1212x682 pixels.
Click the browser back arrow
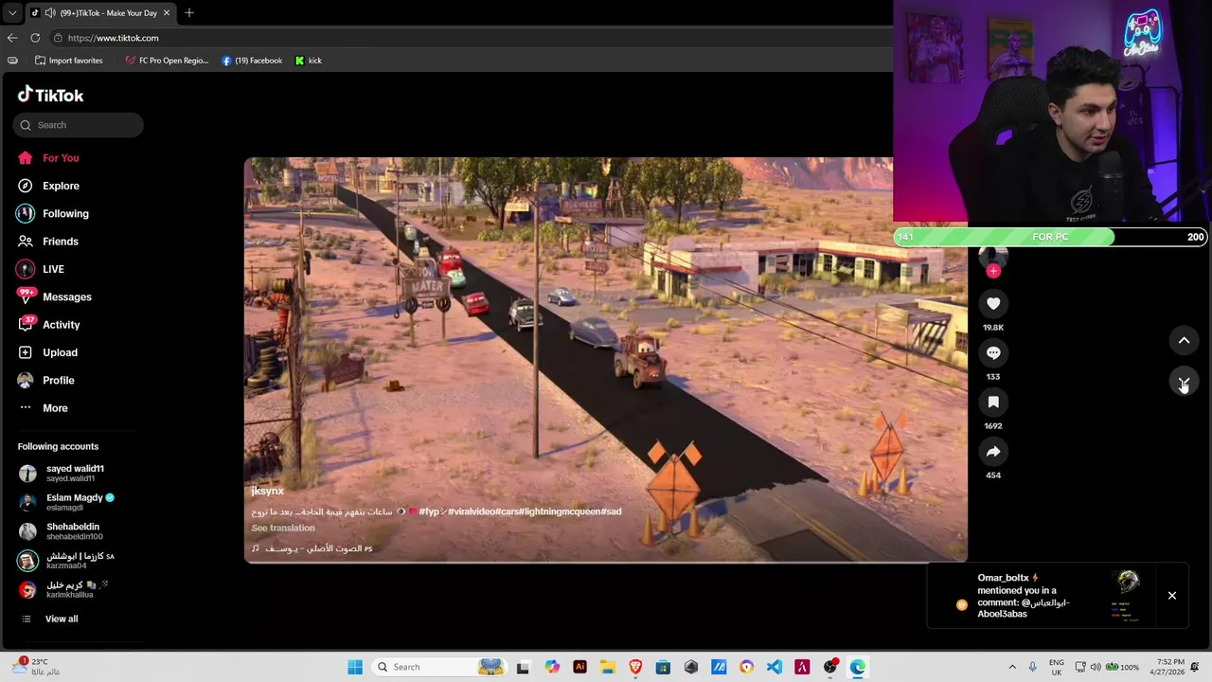(12, 38)
